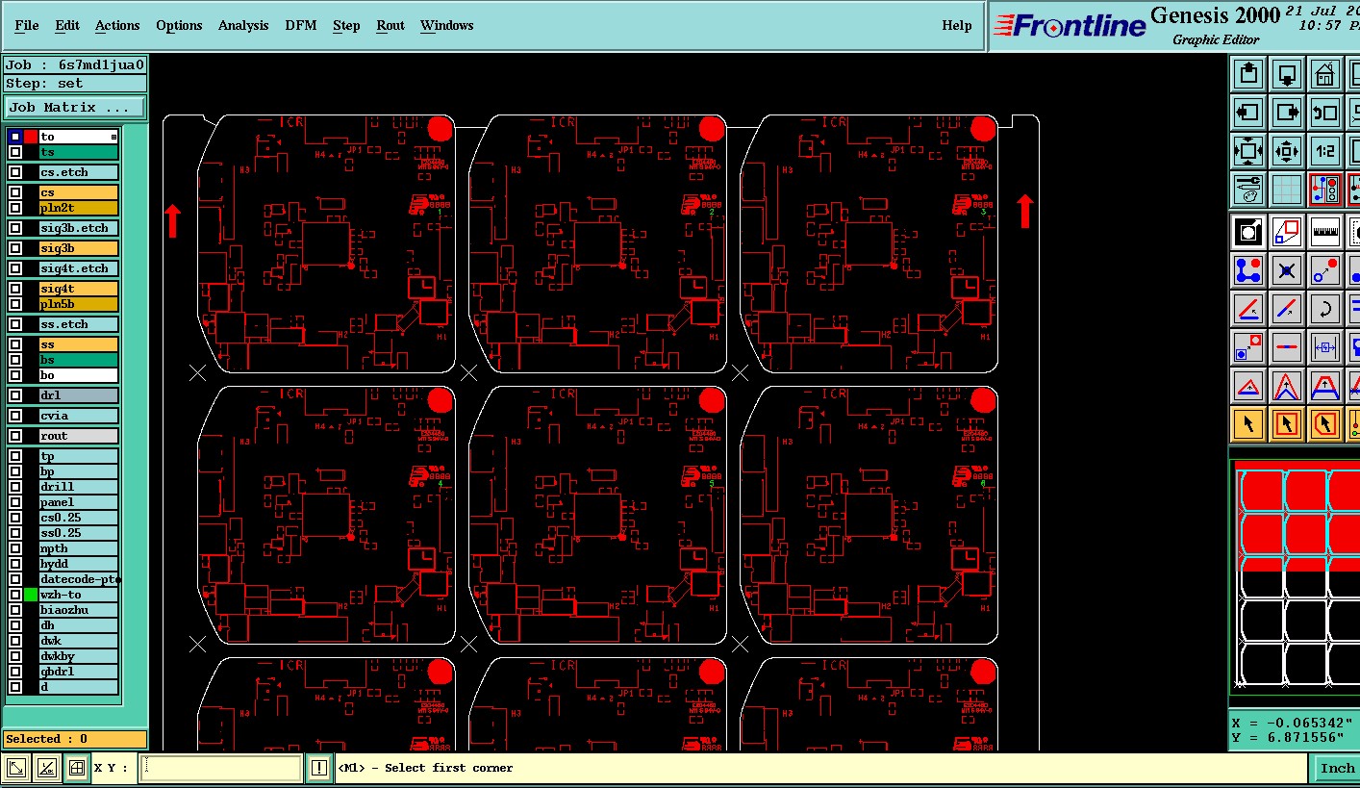Click the home view icon
The width and height of the screenshot is (1360, 788).
click(1325, 74)
